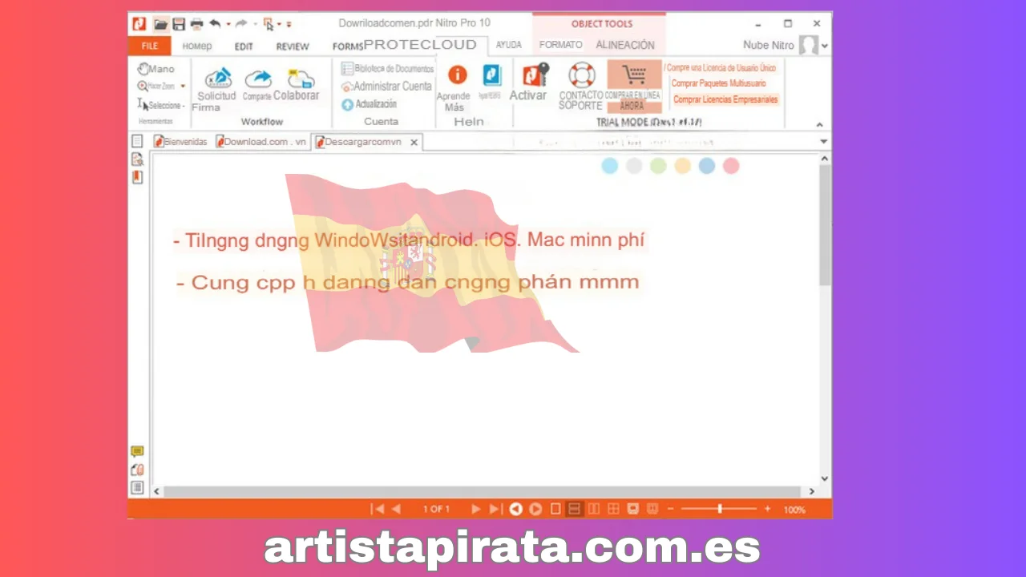This screenshot has height=577, width=1026.
Task: Select the Hacer Zoom tool
Action: [156, 86]
